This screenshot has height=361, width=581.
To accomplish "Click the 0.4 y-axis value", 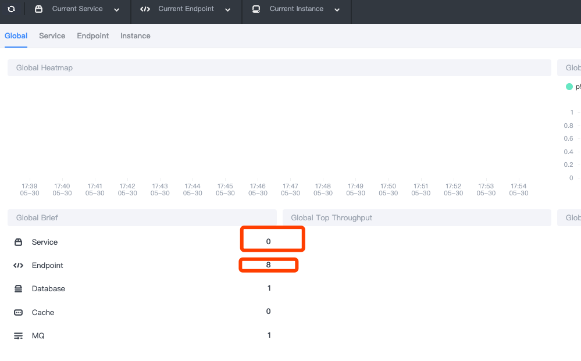I will [x=568, y=152].
